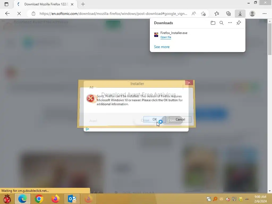Click See more downloads link

pos(162,47)
